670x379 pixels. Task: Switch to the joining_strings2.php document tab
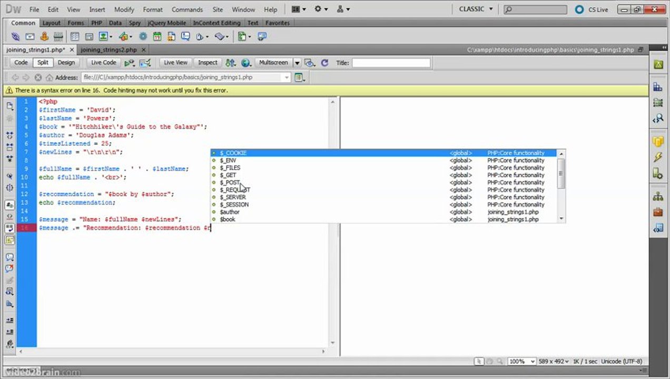[109, 50]
